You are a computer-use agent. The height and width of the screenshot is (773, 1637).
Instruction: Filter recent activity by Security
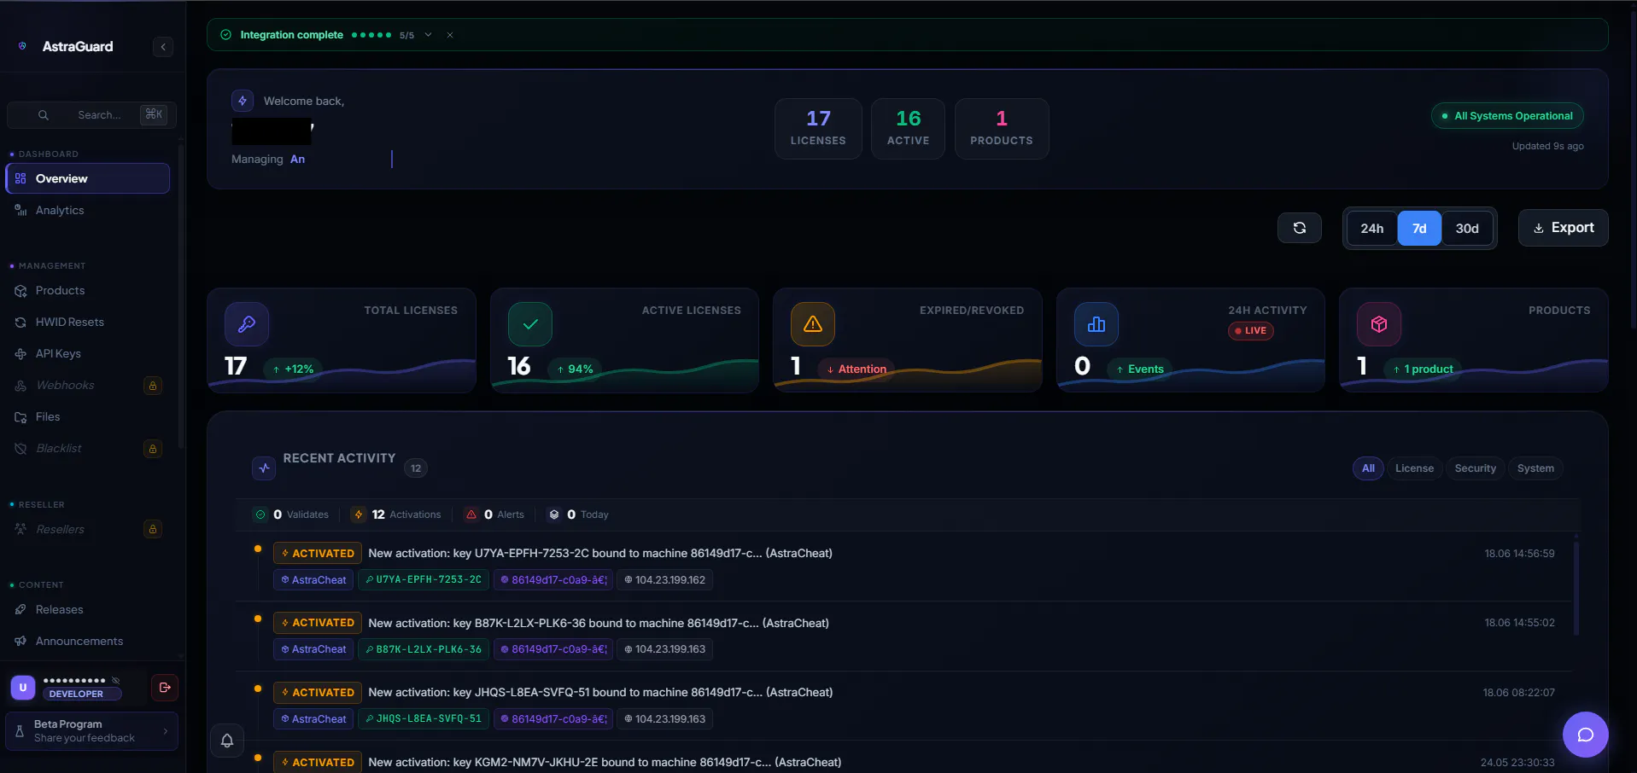click(x=1475, y=468)
